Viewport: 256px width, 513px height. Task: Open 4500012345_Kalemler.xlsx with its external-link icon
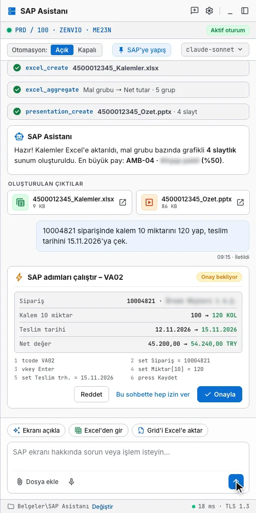pyautogui.click(x=123, y=202)
